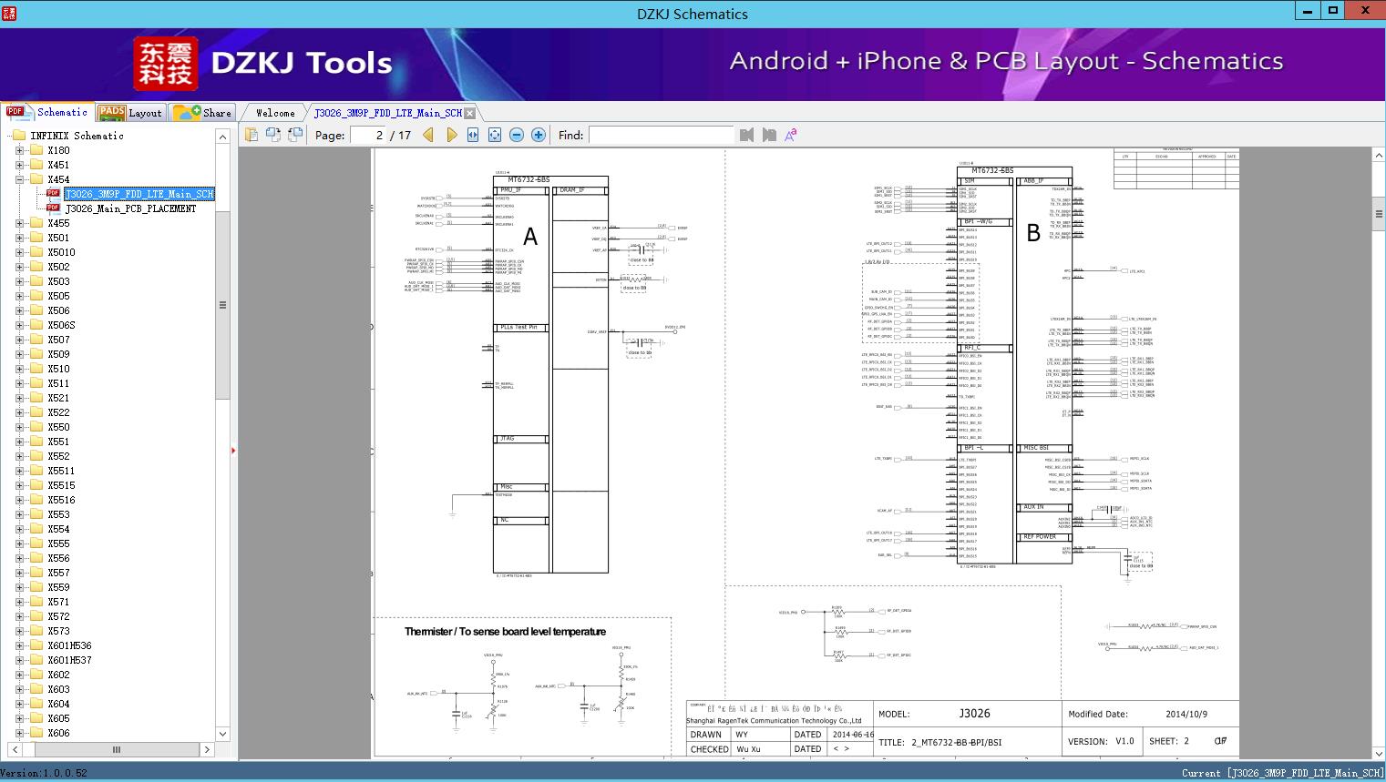
Task: Select the X601H537 folder
Action: click(69, 660)
